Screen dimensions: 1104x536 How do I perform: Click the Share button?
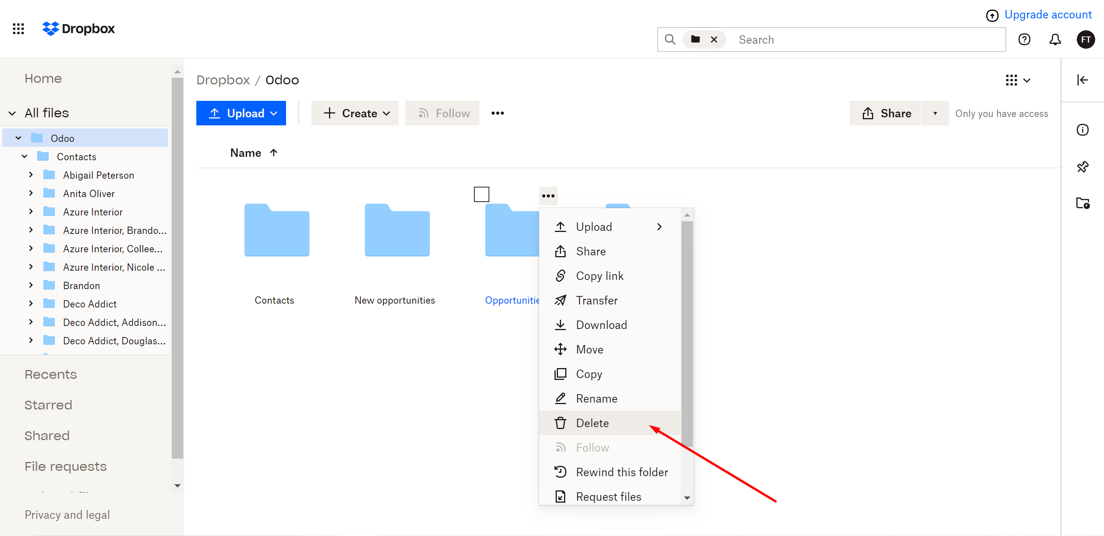click(x=885, y=113)
